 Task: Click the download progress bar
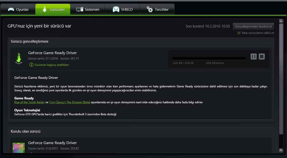(209, 59)
